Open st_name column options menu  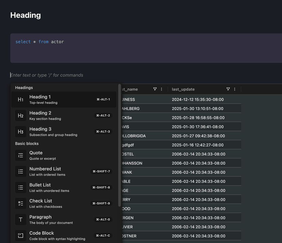(161, 89)
